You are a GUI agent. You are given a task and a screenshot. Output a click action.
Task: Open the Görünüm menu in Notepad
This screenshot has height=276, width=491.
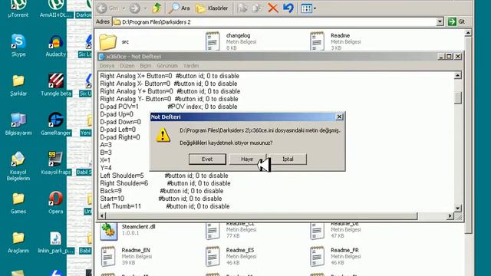167,65
